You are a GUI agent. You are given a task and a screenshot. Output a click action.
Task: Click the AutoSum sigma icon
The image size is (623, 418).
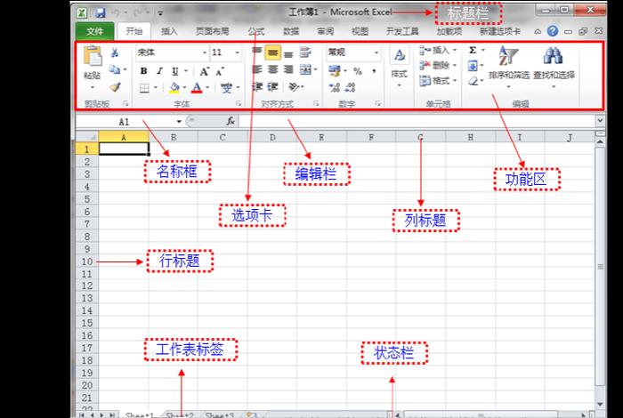pos(473,51)
